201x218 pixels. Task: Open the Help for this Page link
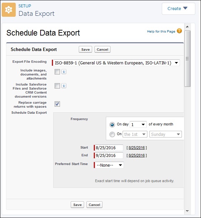(161, 32)
